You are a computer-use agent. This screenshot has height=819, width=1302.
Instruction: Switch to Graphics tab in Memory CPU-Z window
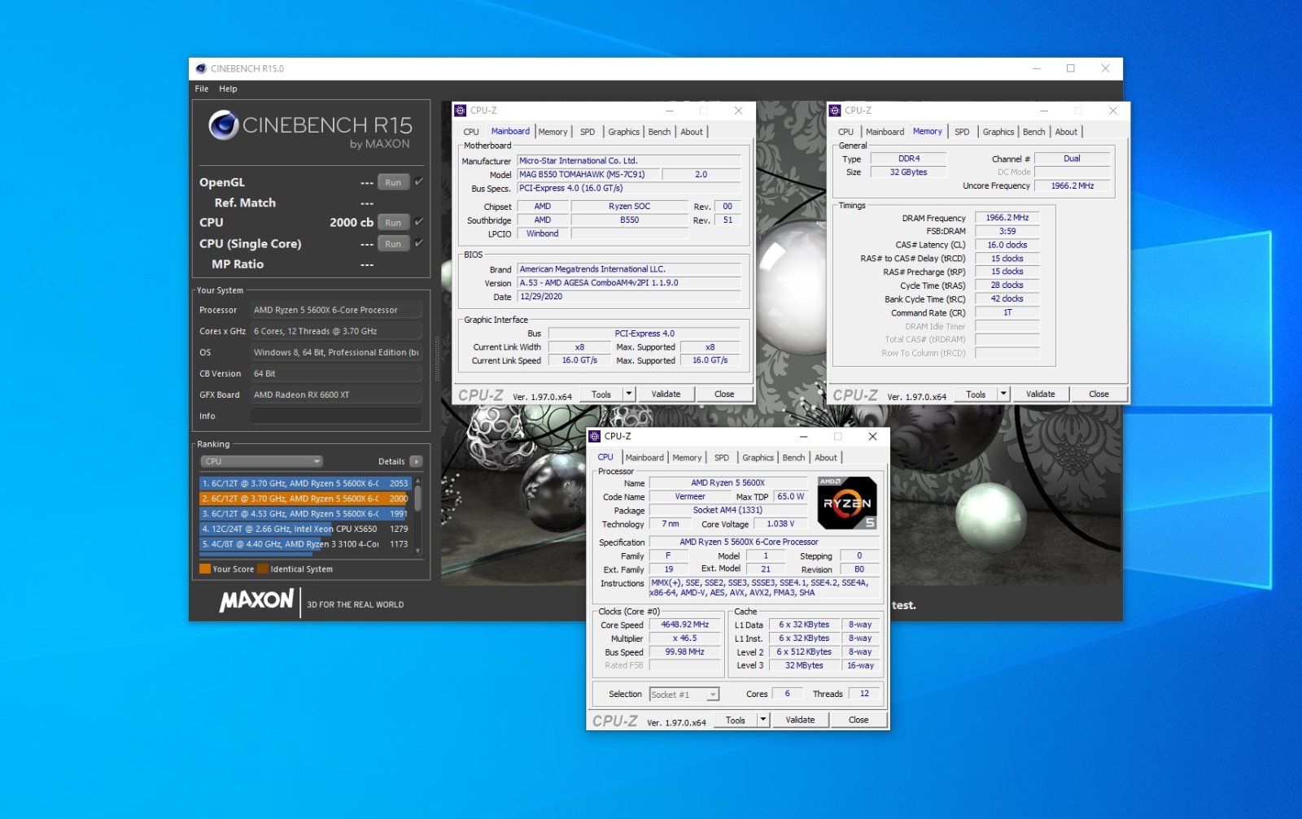click(x=998, y=132)
